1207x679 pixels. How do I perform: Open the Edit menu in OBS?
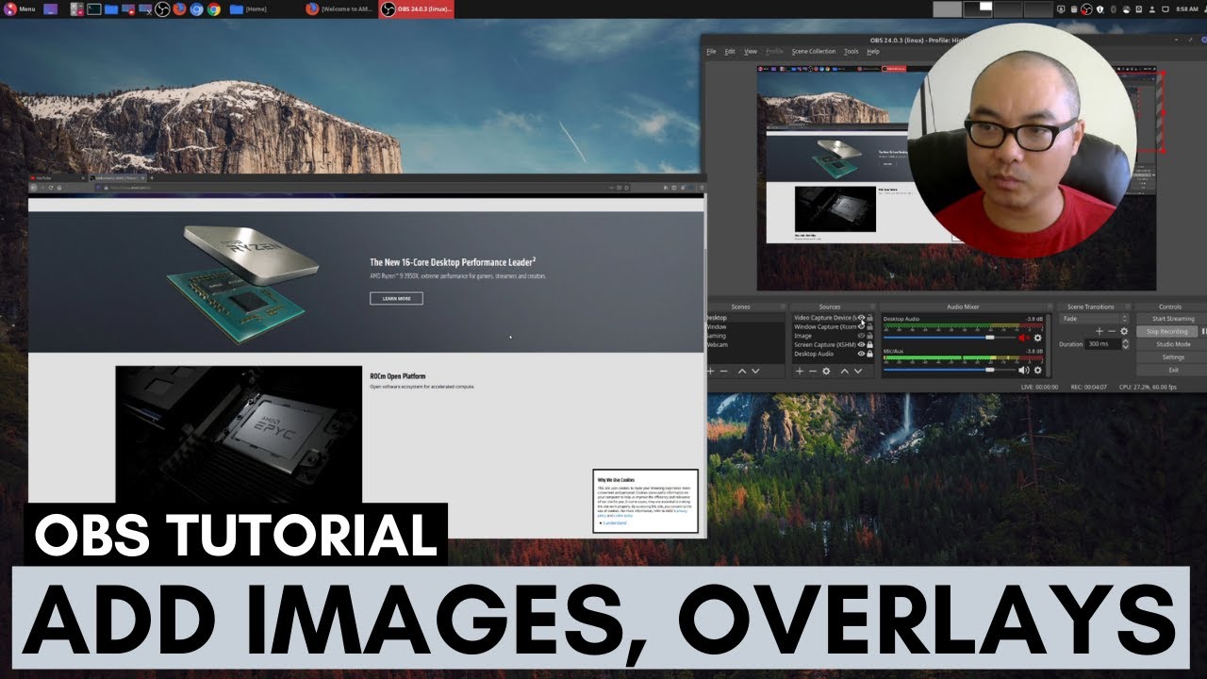(x=730, y=51)
